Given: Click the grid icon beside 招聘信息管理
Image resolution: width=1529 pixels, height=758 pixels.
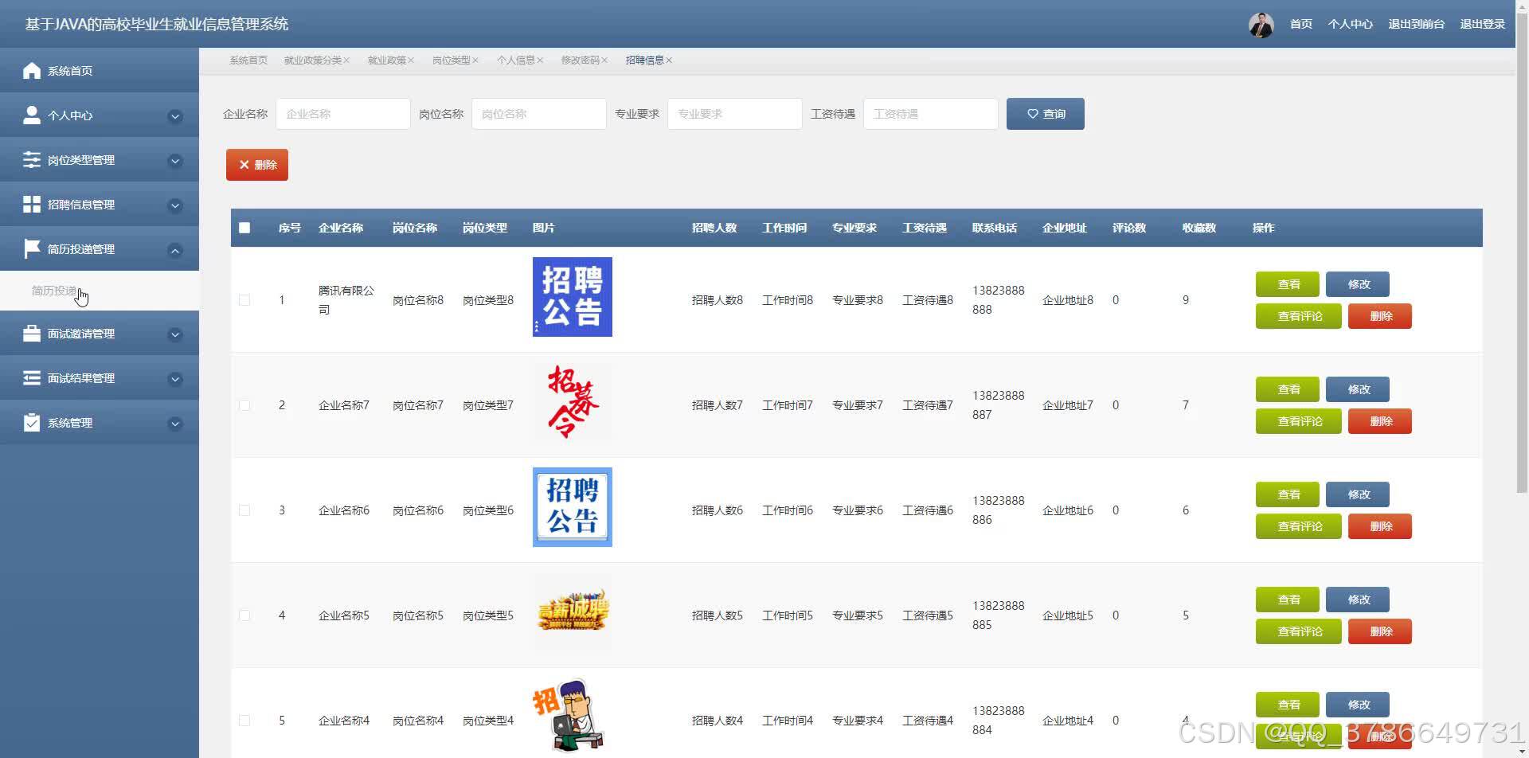Looking at the screenshot, I should pos(32,205).
